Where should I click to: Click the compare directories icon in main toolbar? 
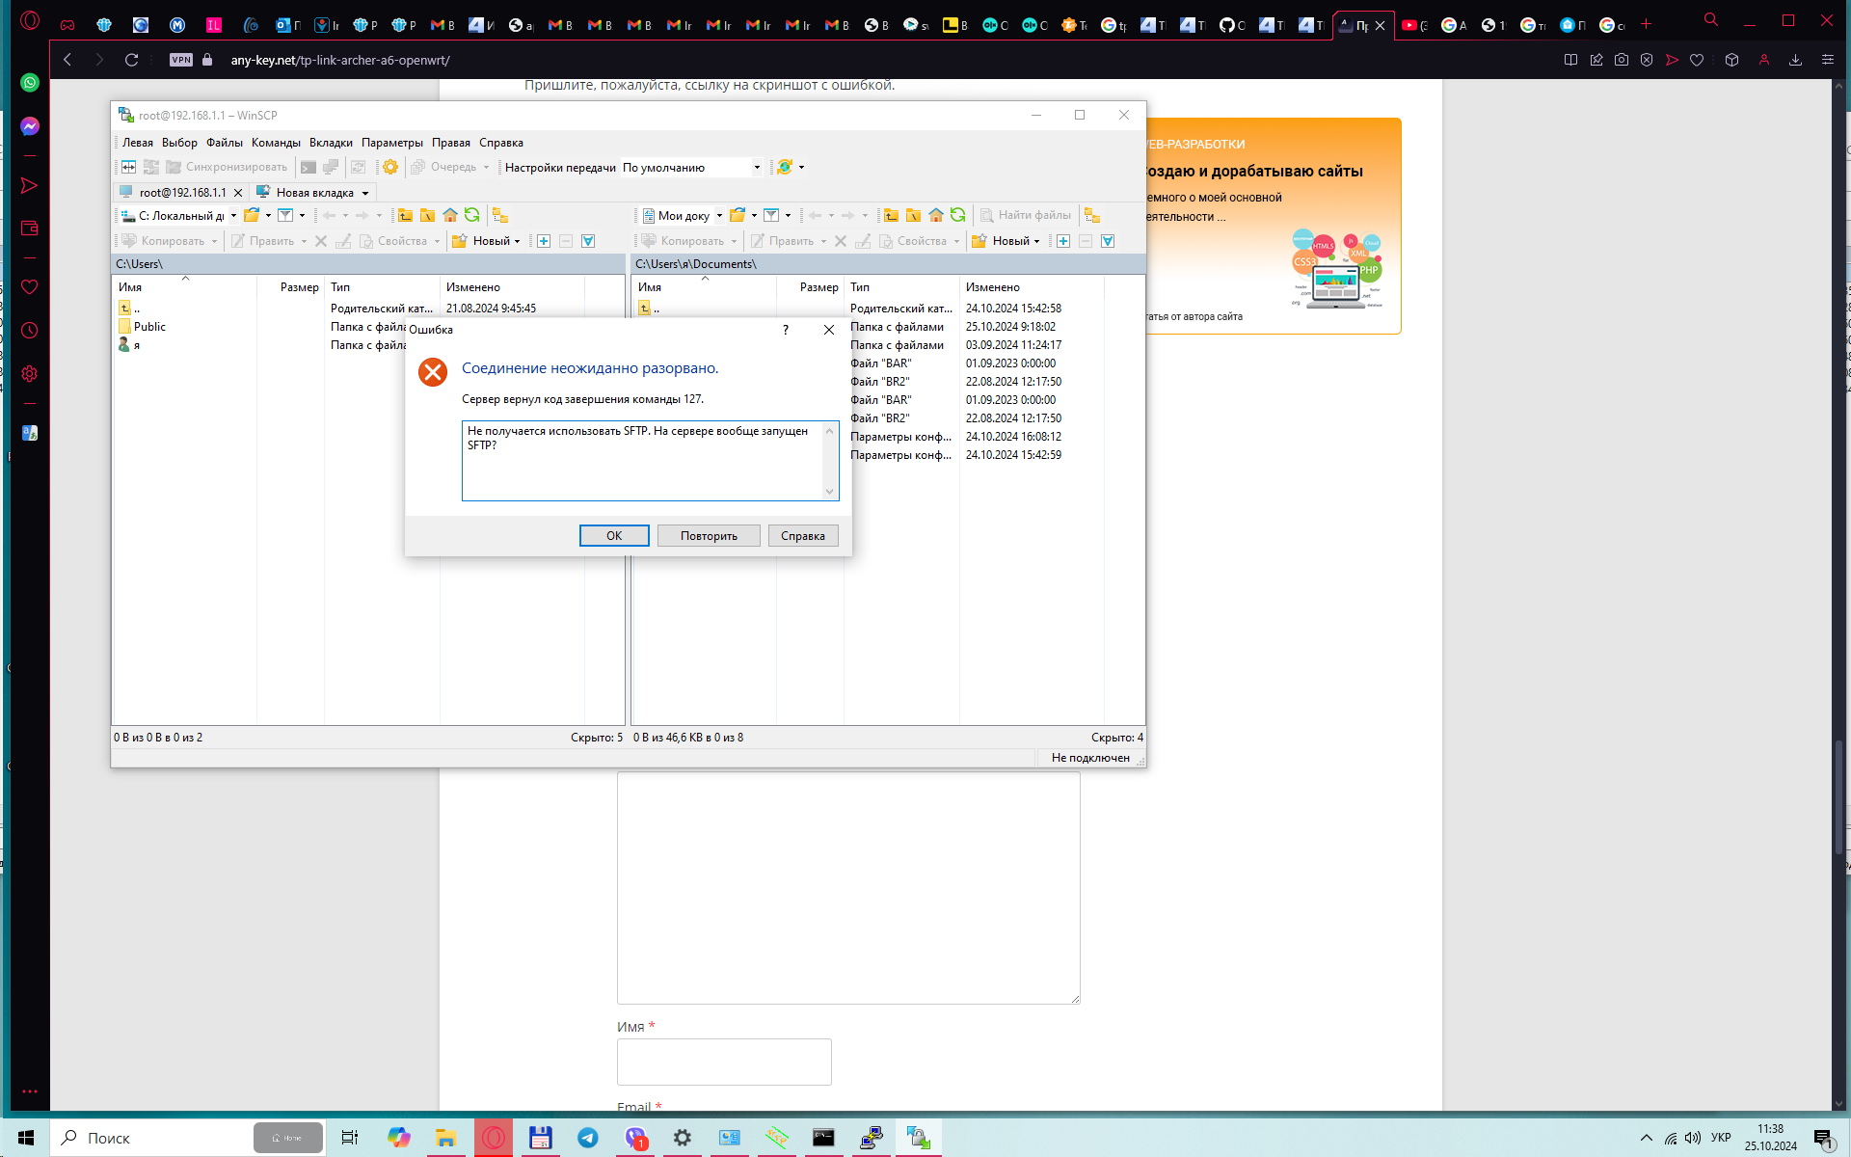(x=128, y=167)
